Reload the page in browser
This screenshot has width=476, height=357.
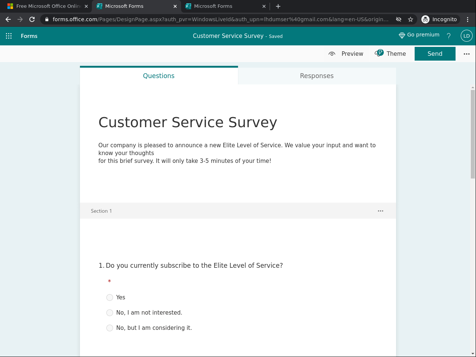coord(32,19)
